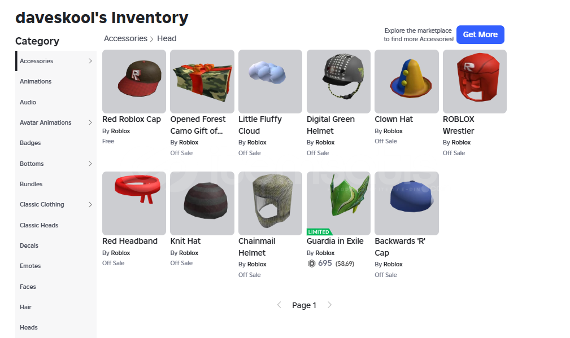Open the Knit Hat title link
Viewport: 570px width, 338px height.
[185, 241]
